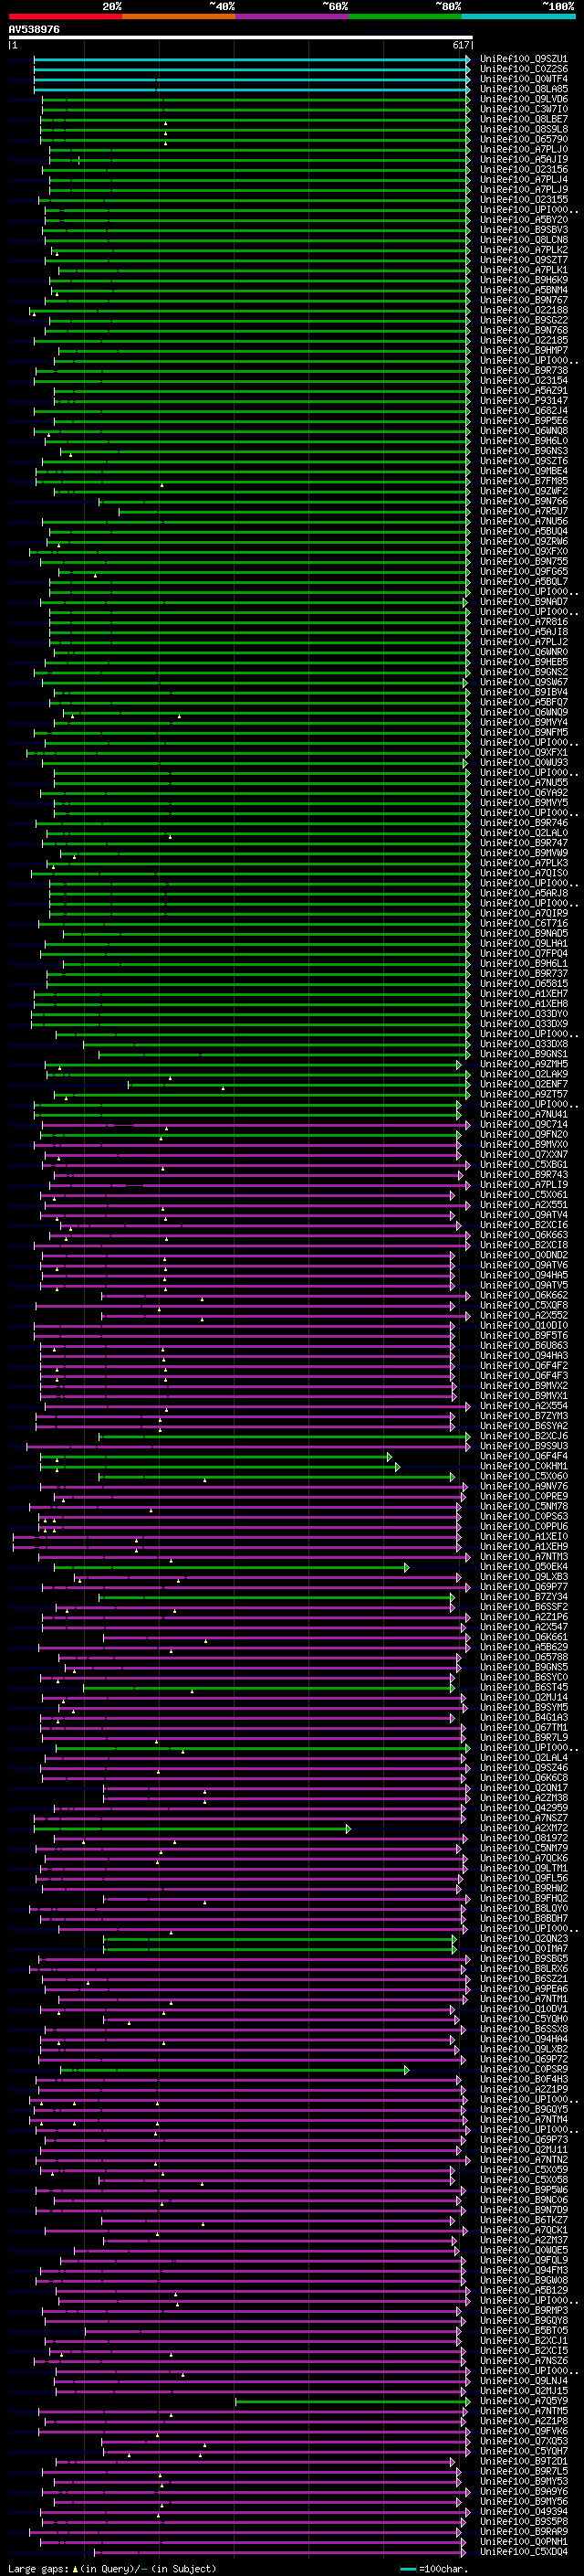The width and height of the screenshot is (584, 2576).
Task: Select the query name AV538976
Action: tap(34, 30)
